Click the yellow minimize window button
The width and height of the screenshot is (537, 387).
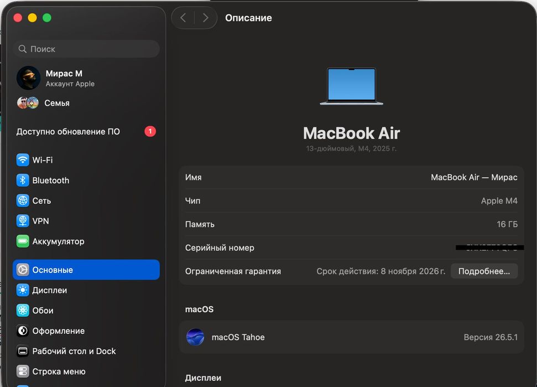pyautogui.click(x=32, y=18)
